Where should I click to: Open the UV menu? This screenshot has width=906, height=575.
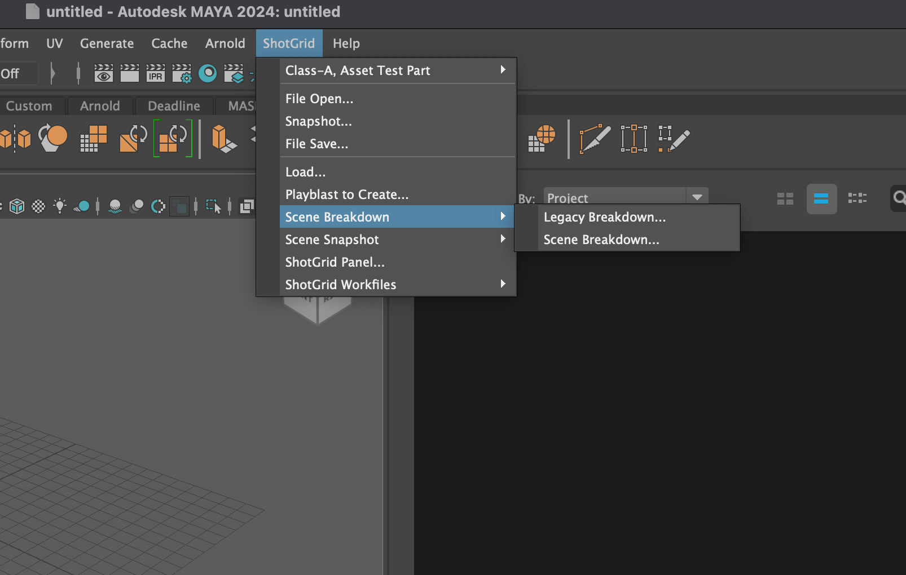click(x=55, y=43)
